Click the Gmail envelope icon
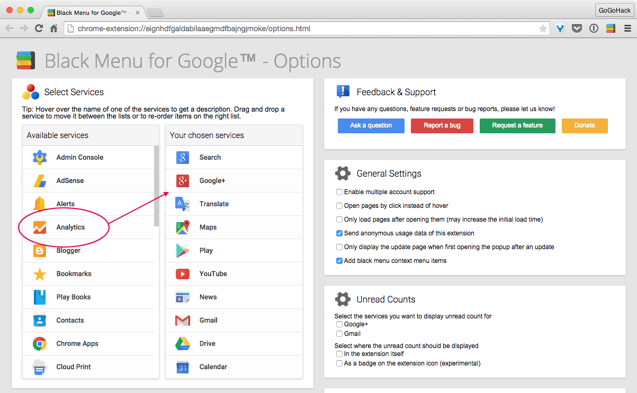The width and height of the screenshot is (637, 393). (183, 321)
